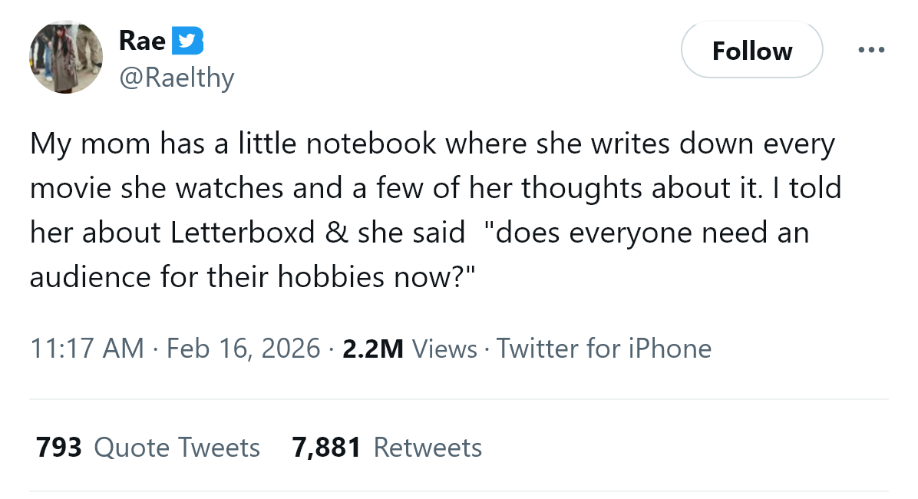This screenshot has height=499, width=918.
Task: Click the tweet's first line about mom's notebook
Action: pos(431,144)
